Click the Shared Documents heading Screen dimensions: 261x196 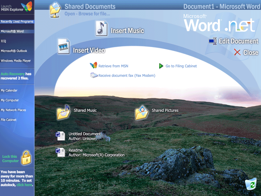click(x=90, y=7)
